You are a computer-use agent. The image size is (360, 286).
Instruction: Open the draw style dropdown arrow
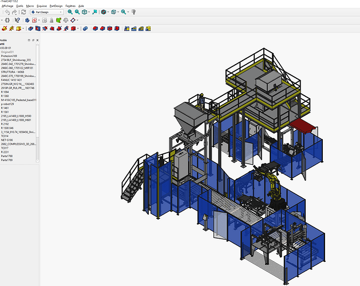pos(108,12)
